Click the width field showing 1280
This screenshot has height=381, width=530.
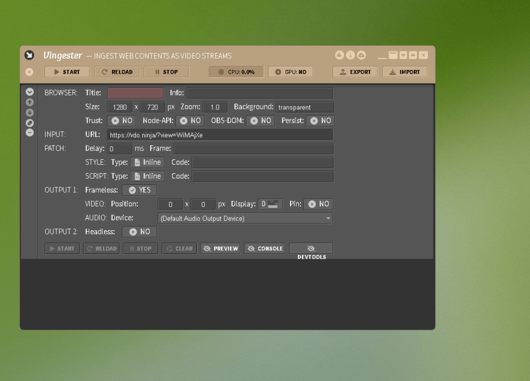click(x=120, y=107)
